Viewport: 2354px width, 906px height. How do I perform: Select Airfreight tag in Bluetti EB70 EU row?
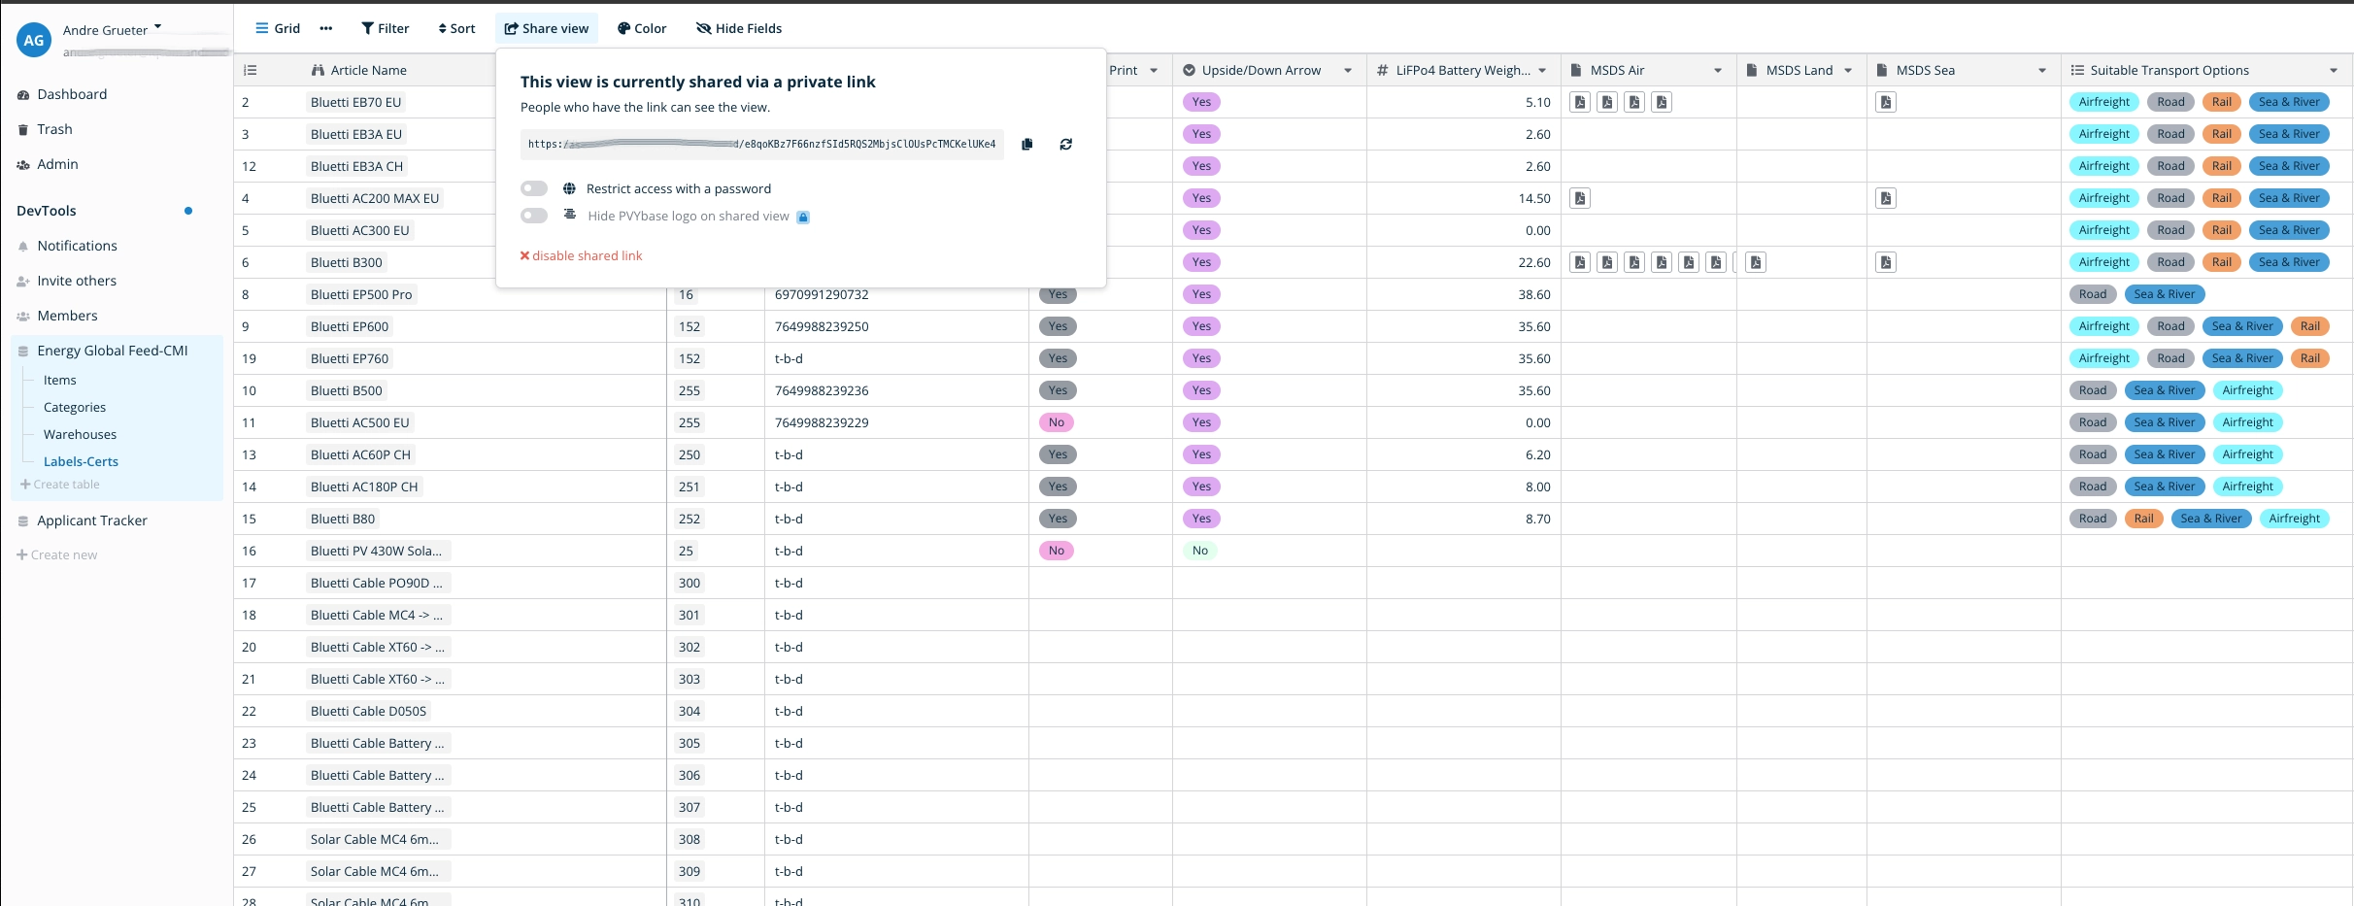point(2103,102)
